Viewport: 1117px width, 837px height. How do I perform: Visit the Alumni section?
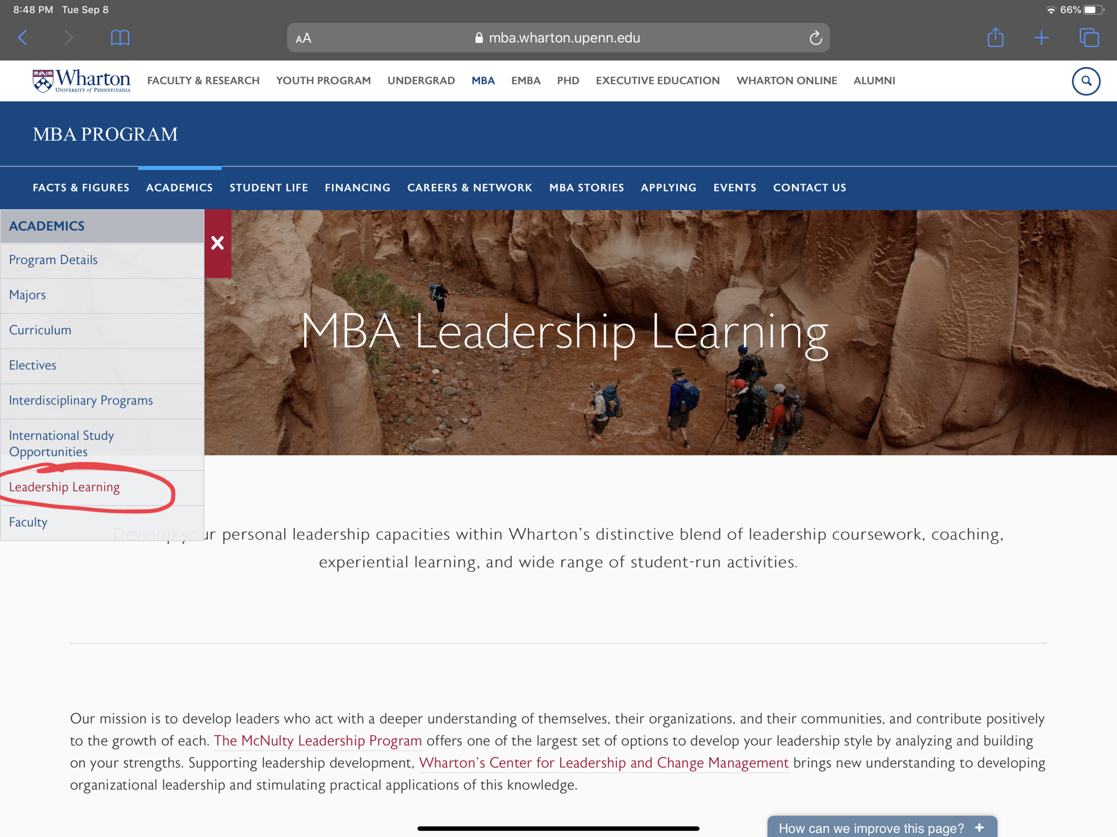pyautogui.click(x=874, y=81)
